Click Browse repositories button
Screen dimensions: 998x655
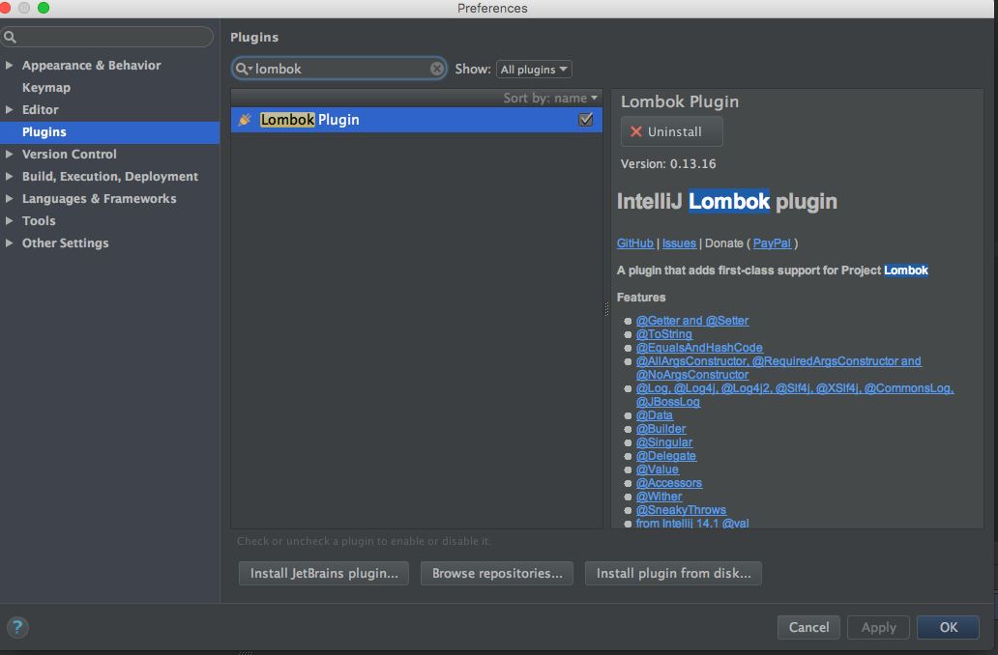coord(497,573)
